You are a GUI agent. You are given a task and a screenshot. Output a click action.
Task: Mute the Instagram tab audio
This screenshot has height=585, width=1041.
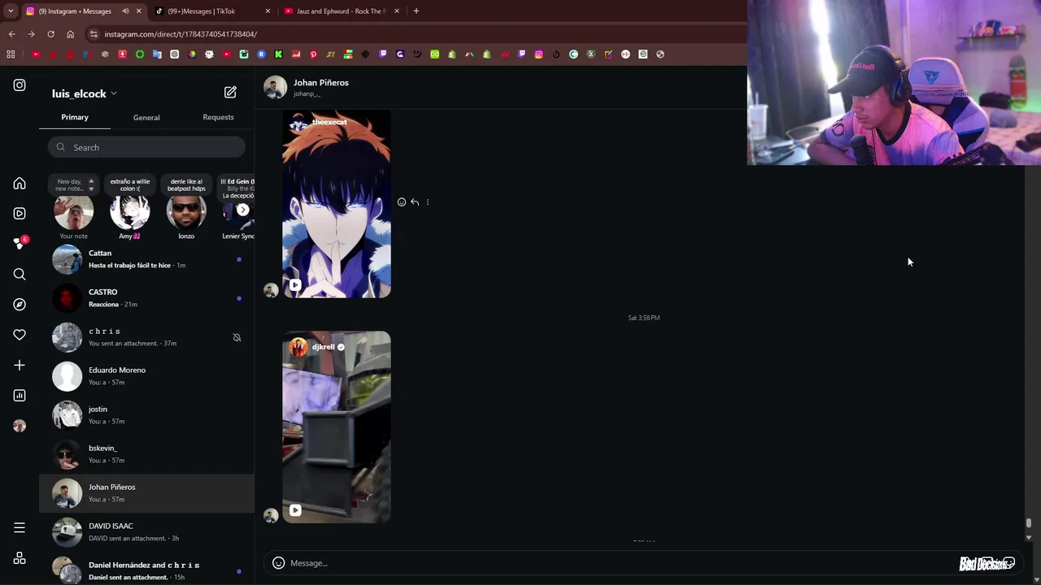pos(125,11)
